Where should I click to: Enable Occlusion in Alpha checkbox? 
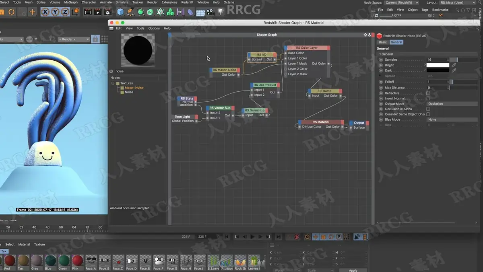pyautogui.click(x=428, y=109)
